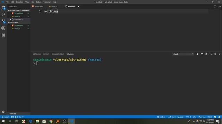
Task: Open feedback smiley in status bar
Action: pos(215,117)
